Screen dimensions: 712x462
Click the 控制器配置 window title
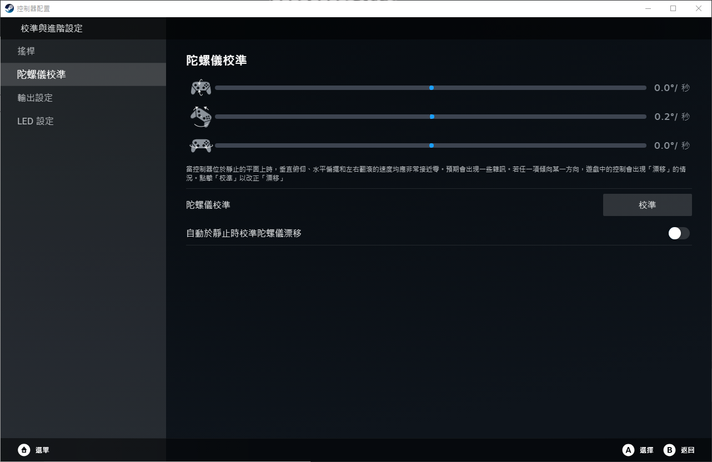[x=33, y=9]
